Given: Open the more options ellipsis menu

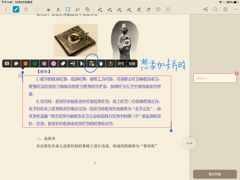Looking at the screenshot, I should 235,9.
